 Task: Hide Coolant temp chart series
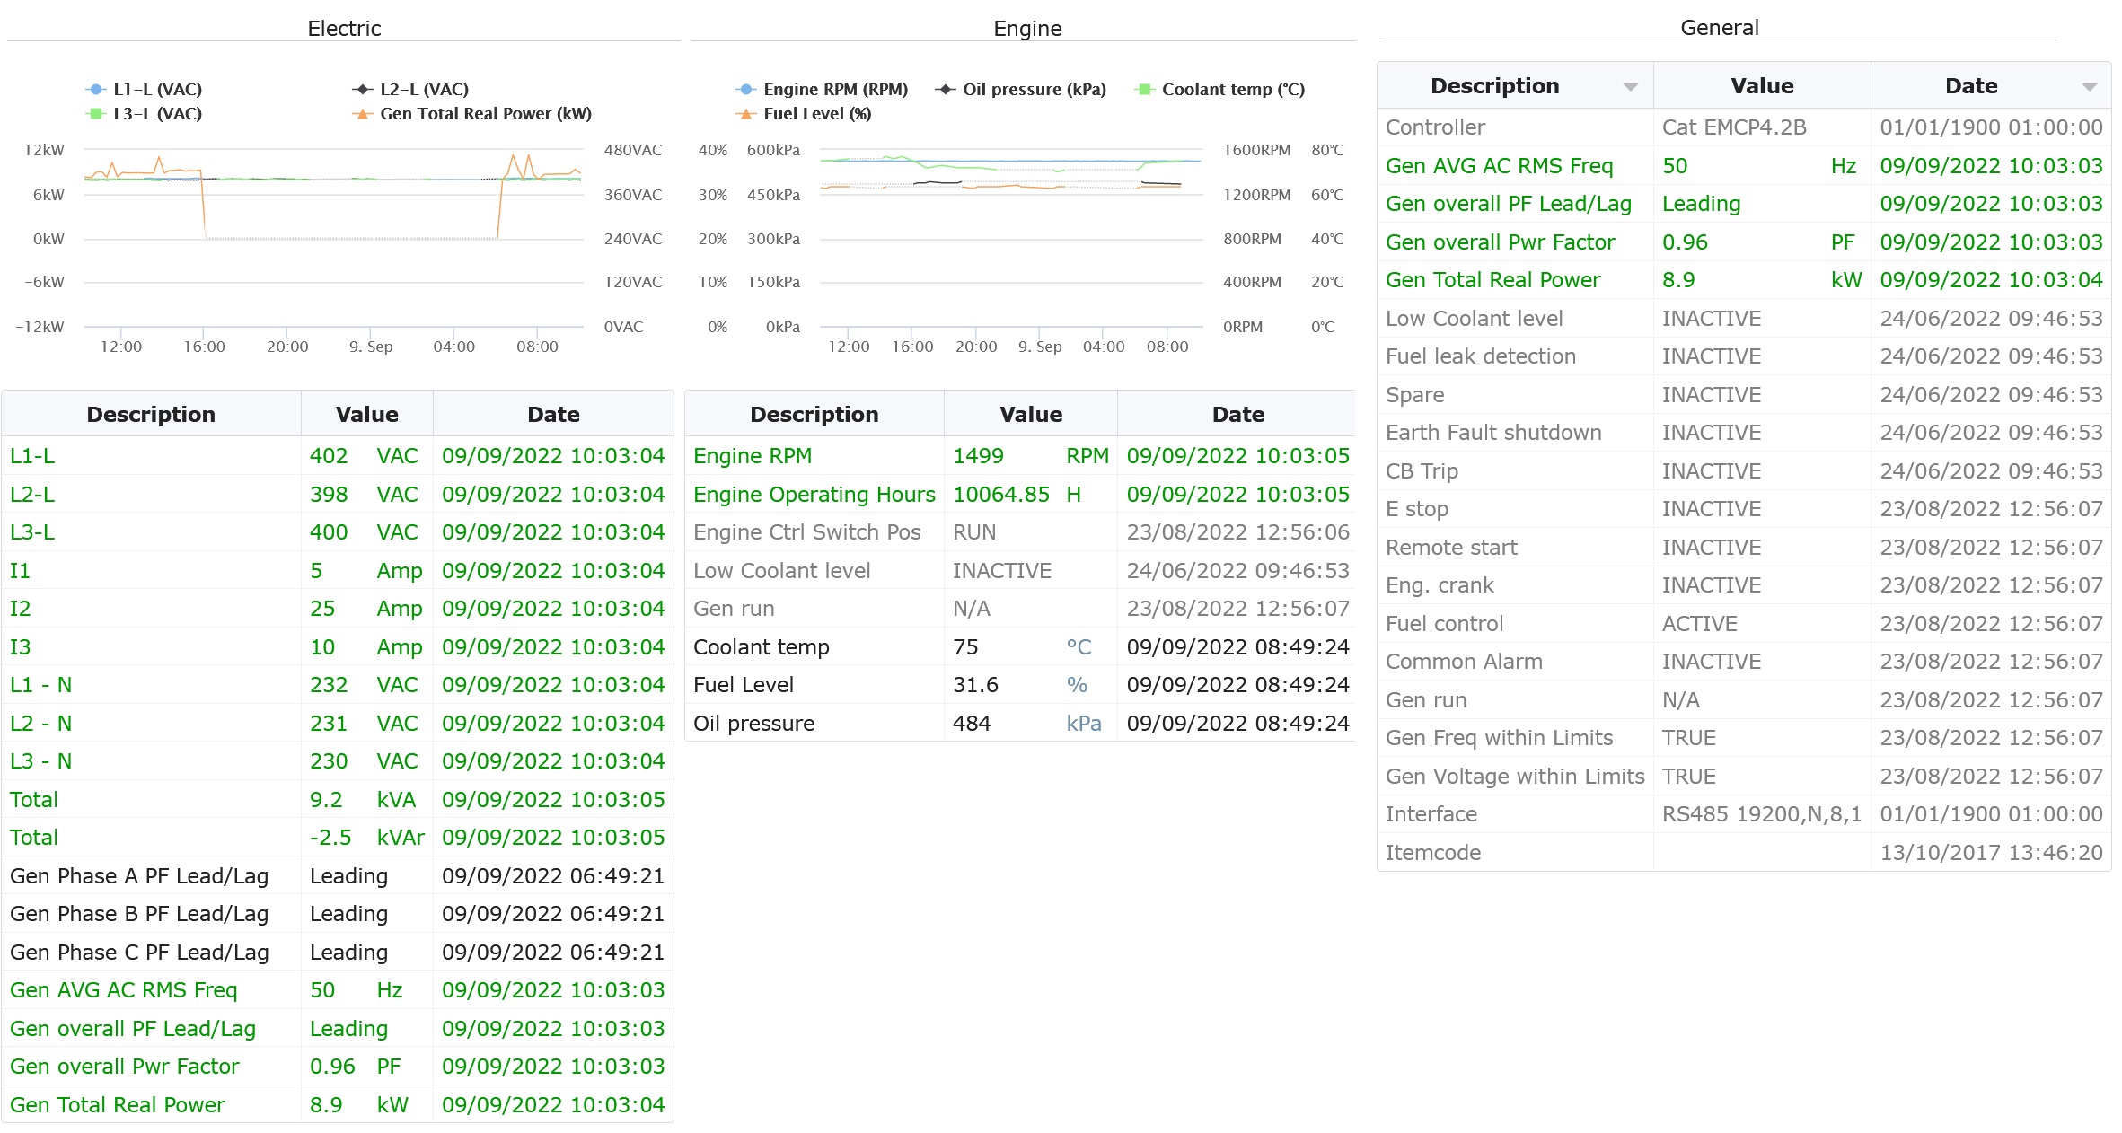click(x=1232, y=90)
